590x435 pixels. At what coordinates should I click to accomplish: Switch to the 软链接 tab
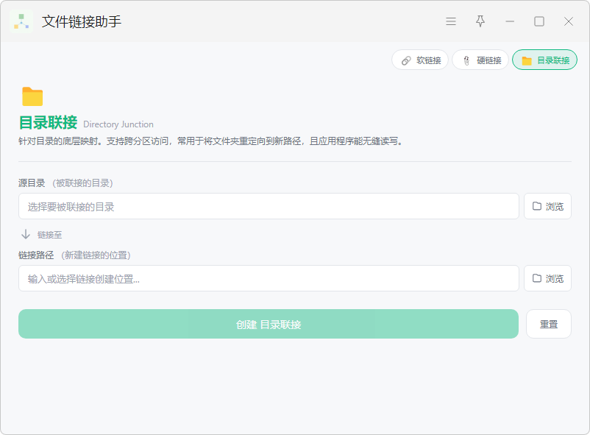coord(420,60)
